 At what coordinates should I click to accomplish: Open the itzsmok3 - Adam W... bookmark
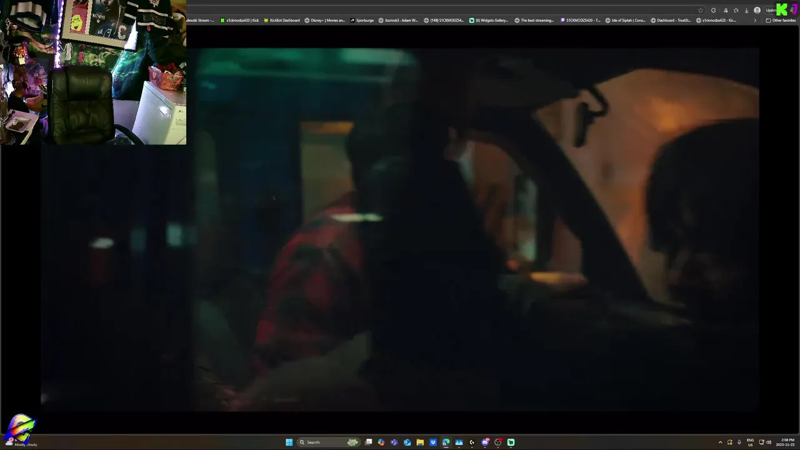(399, 20)
